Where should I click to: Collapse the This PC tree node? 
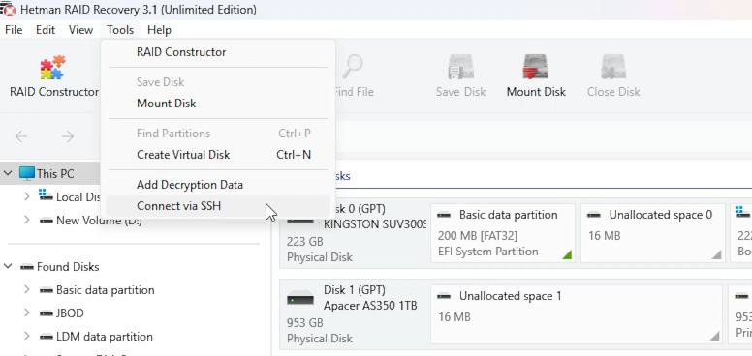tap(8, 173)
